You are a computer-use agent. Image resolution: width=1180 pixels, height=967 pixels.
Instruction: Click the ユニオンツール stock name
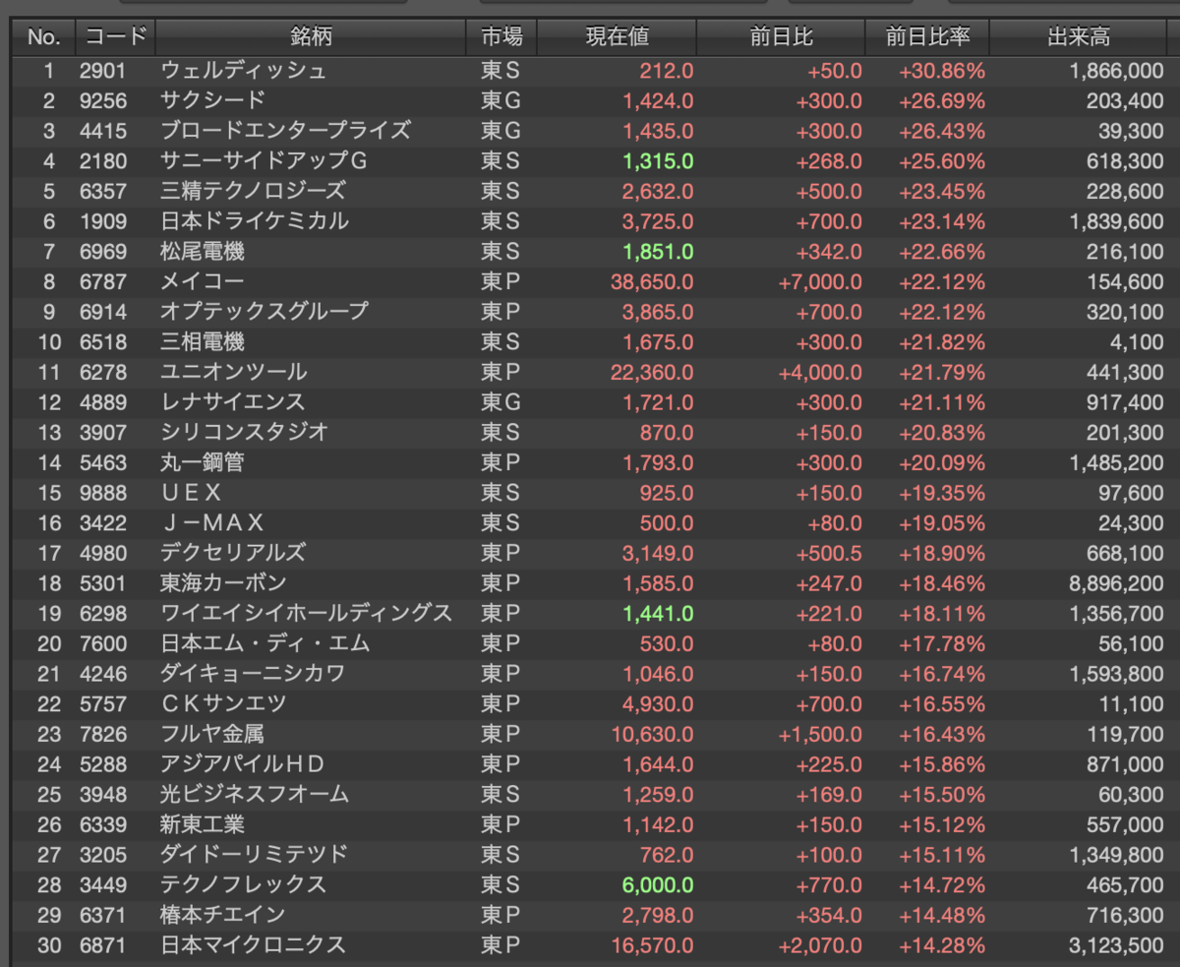click(x=234, y=372)
